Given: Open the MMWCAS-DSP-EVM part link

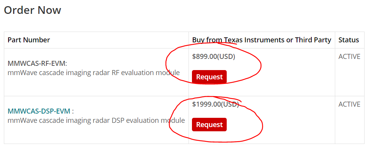Looking at the screenshot, I should [x=39, y=111].
